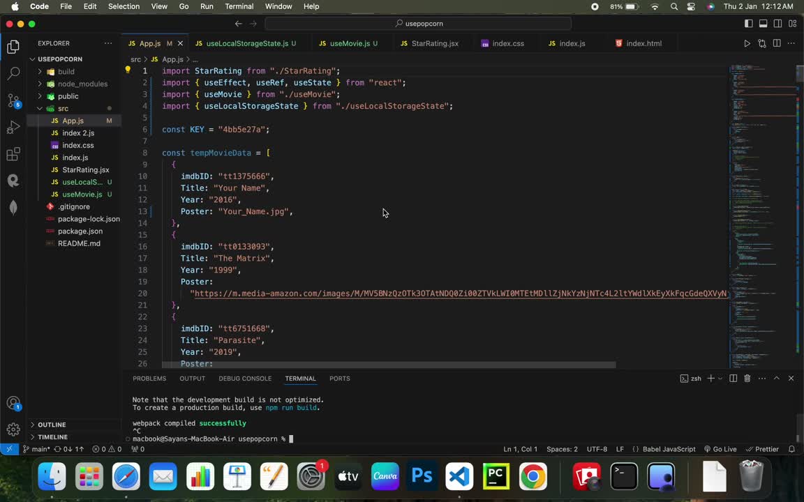Click the usepopcorn command center search box
The width and height of the screenshot is (804, 502).
click(418, 24)
